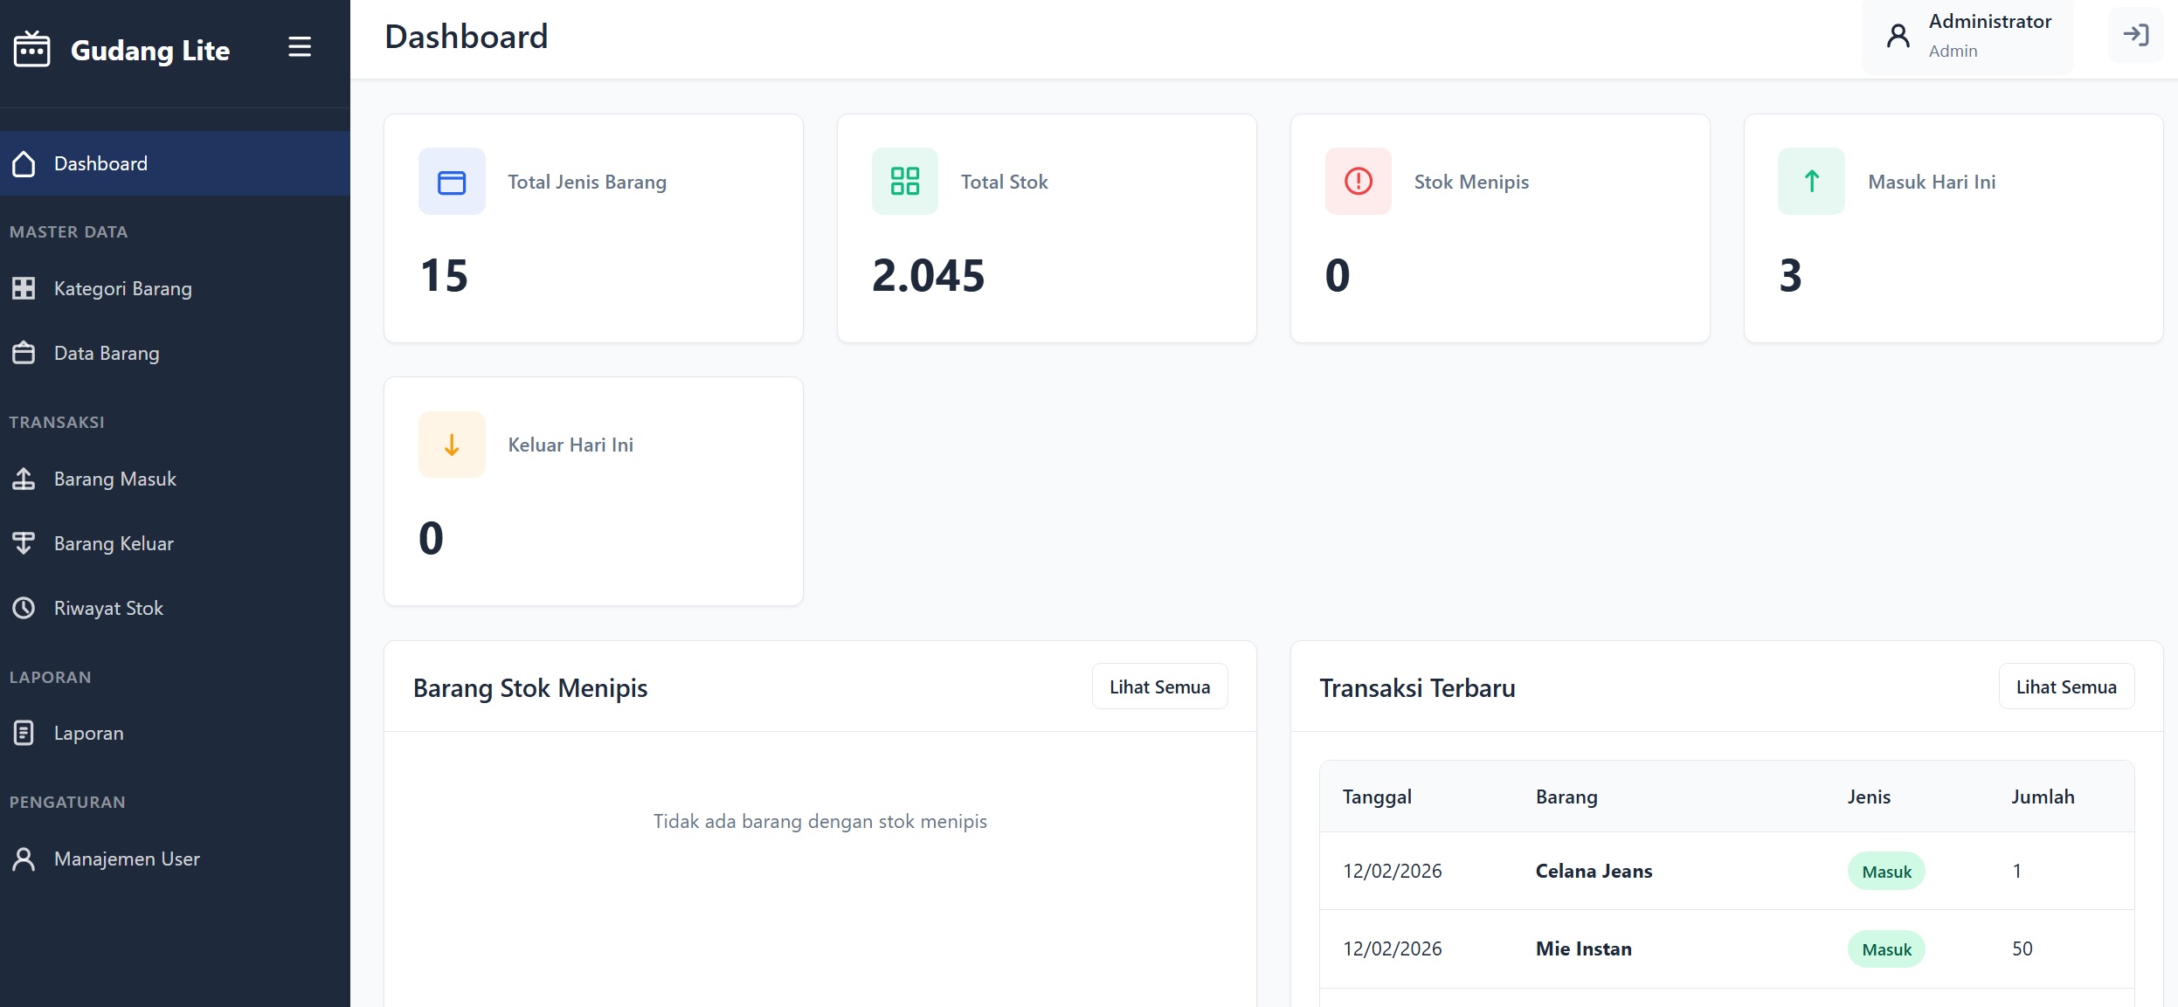Open Kategori Barang in the sidebar

pos(122,288)
